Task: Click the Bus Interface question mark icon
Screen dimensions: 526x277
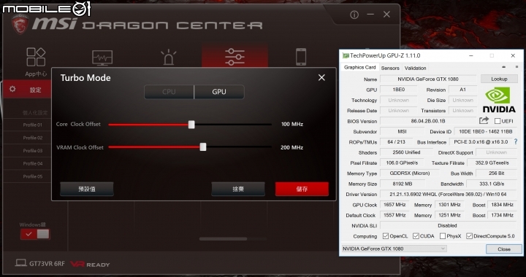Action: point(516,142)
